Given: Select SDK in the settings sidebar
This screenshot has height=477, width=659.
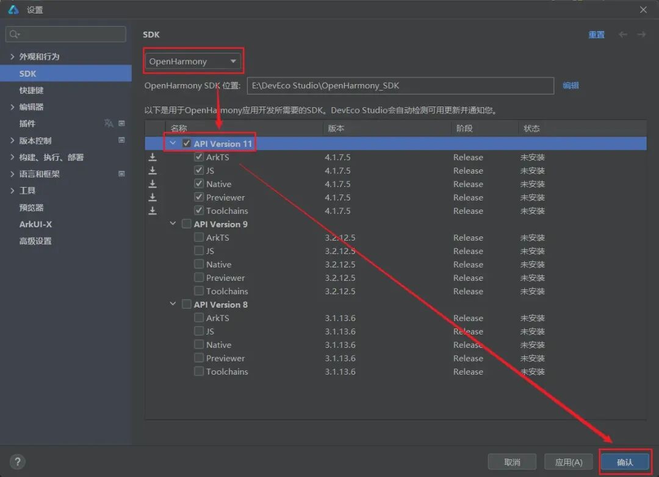Looking at the screenshot, I should pos(65,74).
